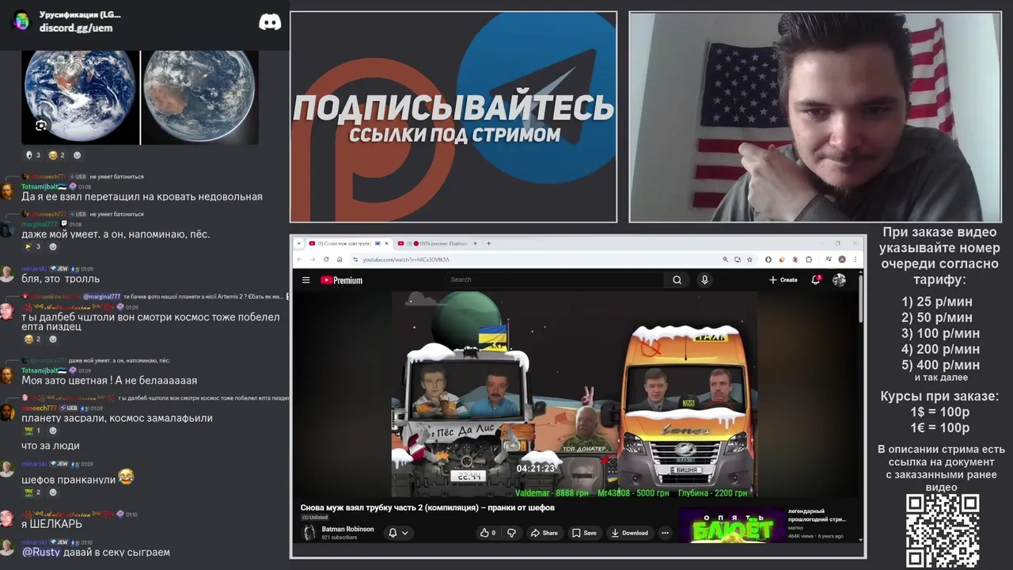The image size is (1013, 570).
Task: Click the QR code in the corner
Action: coord(942,529)
